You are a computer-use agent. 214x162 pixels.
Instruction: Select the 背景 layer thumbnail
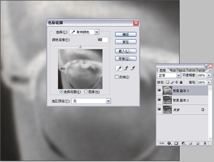coord(167,109)
